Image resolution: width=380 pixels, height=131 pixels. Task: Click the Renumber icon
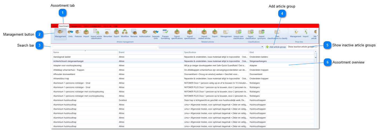pyautogui.click(x=108, y=33)
